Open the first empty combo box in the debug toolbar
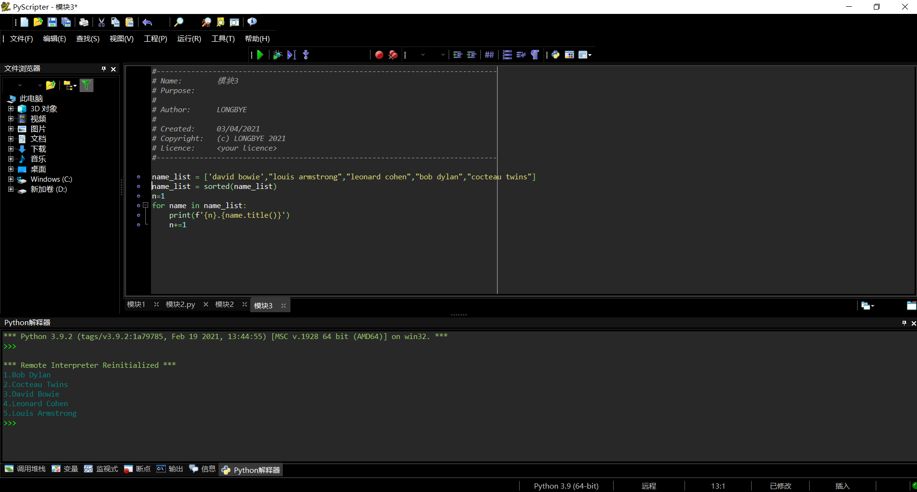Viewport: 917px width, 492px height. click(x=423, y=55)
